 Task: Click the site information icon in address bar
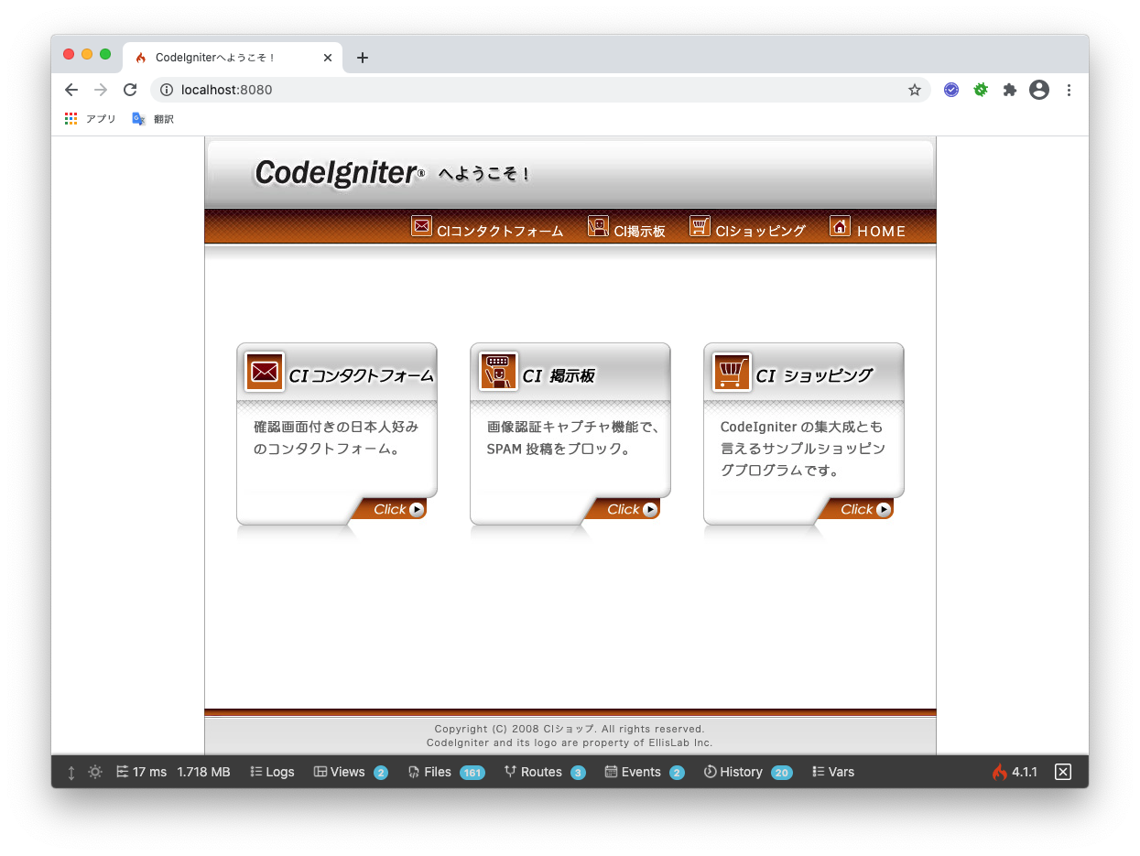[167, 90]
